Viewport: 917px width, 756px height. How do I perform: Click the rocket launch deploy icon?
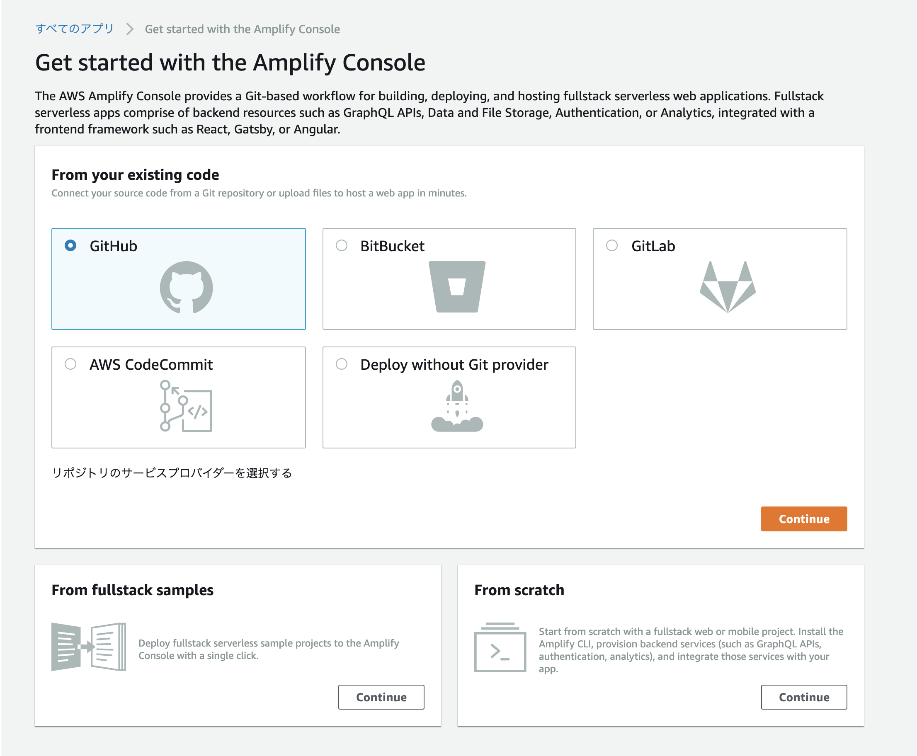[457, 406]
